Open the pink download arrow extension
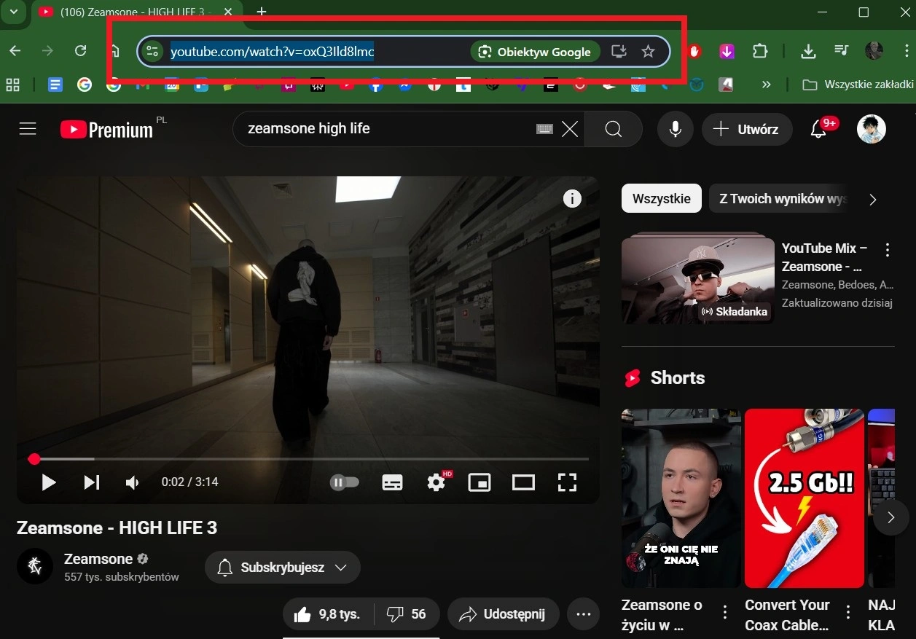This screenshot has width=916, height=639. (727, 51)
